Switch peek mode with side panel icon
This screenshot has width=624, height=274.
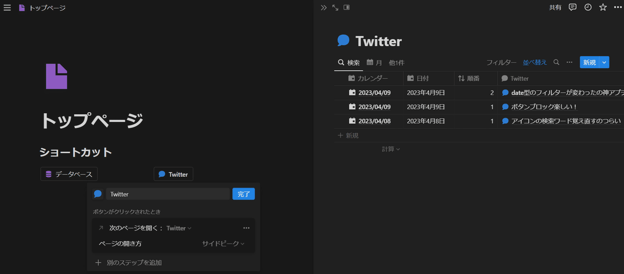point(347,7)
